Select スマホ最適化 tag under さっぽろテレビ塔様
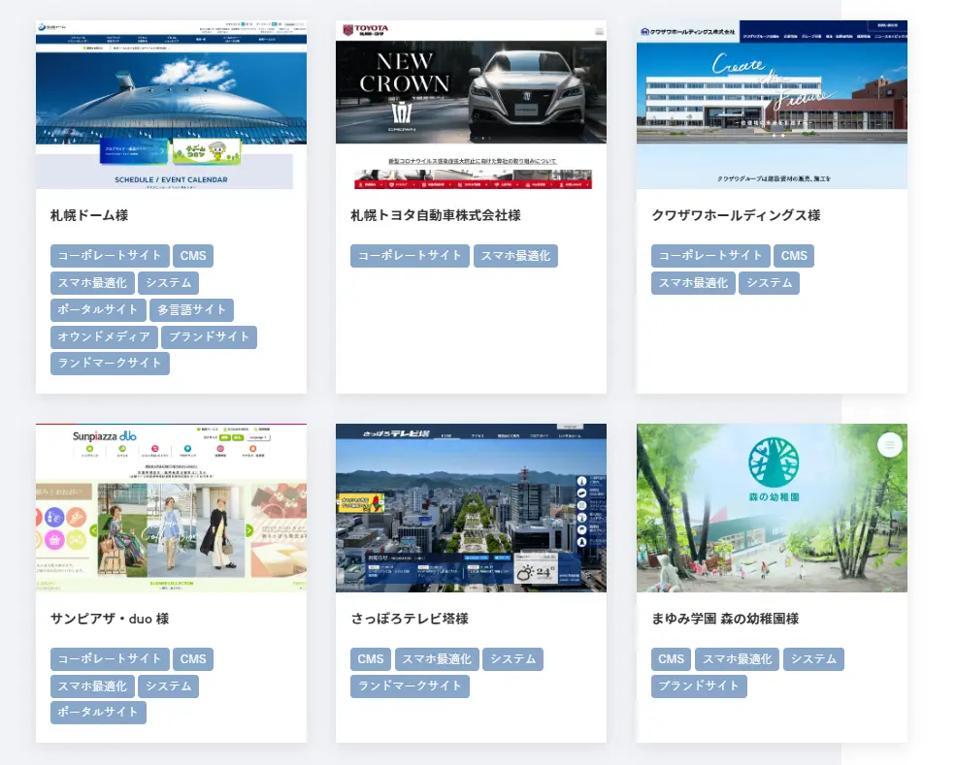 (x=437, y=659)
